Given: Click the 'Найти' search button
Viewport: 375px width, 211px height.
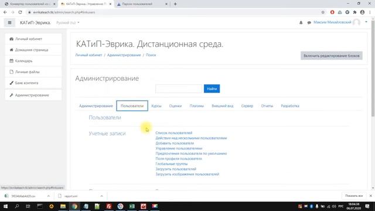Looking at the screenshot, I should 212,89.
